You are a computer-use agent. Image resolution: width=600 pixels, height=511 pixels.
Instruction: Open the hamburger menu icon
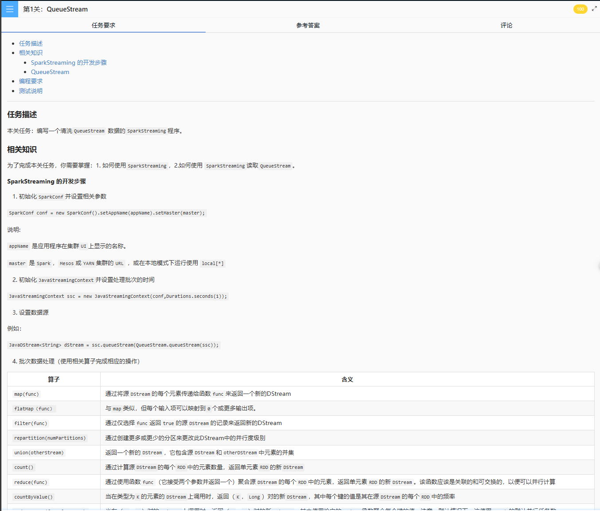point(10,9)
